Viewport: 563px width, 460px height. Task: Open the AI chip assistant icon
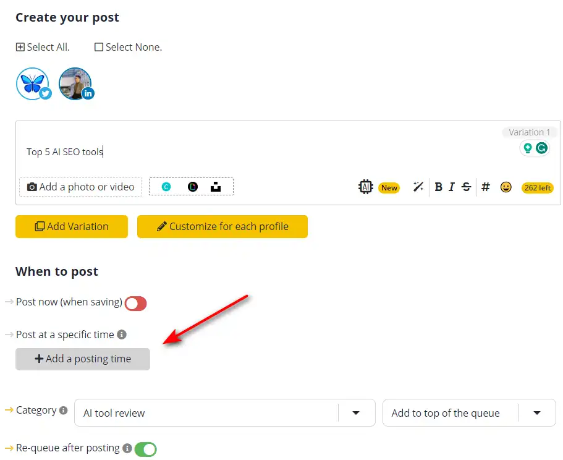point(365,187)
